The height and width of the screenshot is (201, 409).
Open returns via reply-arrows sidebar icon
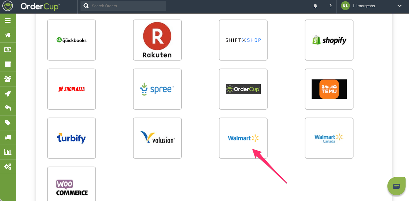click(x=8, y=108)
